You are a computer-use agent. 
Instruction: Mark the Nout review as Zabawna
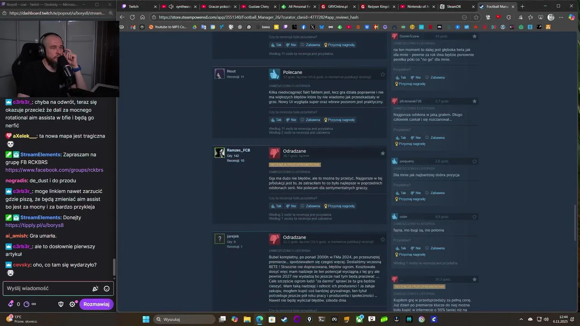(310, 120)
